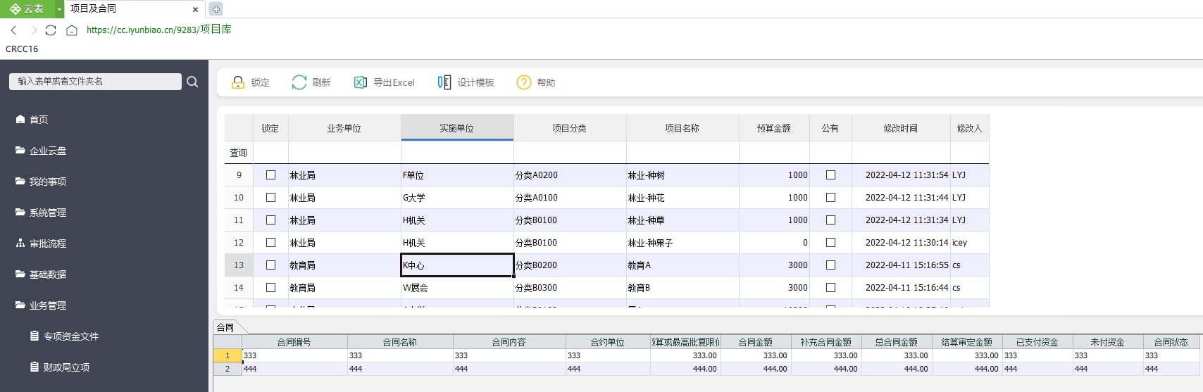Expand the 企业云盘 folder in sidebar
This screenshot has width=1203, height=392.
(x=48, y=151)
